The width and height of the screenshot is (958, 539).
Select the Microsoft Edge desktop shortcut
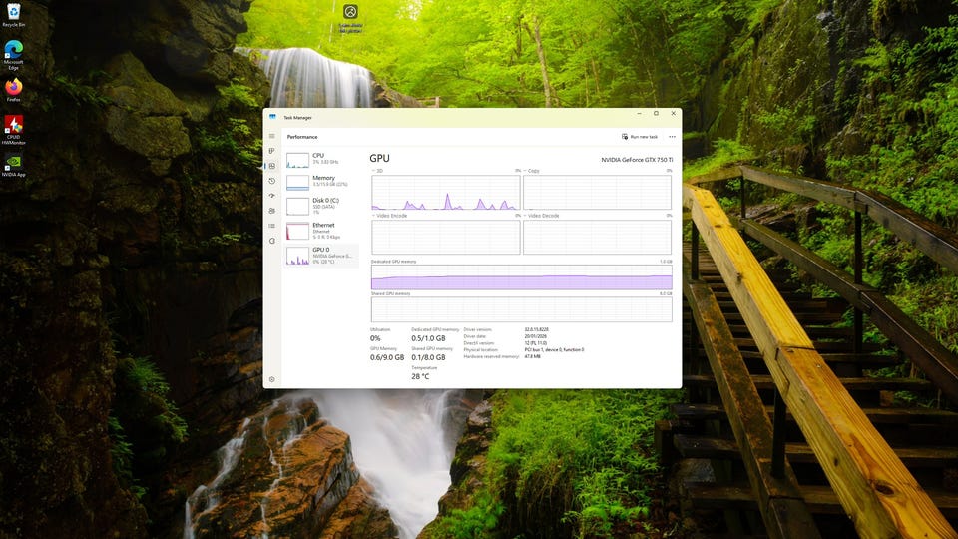[13, 55]
